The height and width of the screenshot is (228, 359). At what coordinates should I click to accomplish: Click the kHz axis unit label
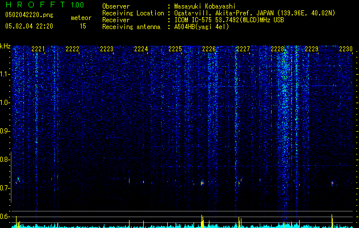[5, 46]
